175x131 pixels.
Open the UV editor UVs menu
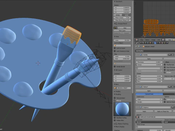tap(159, 40)
